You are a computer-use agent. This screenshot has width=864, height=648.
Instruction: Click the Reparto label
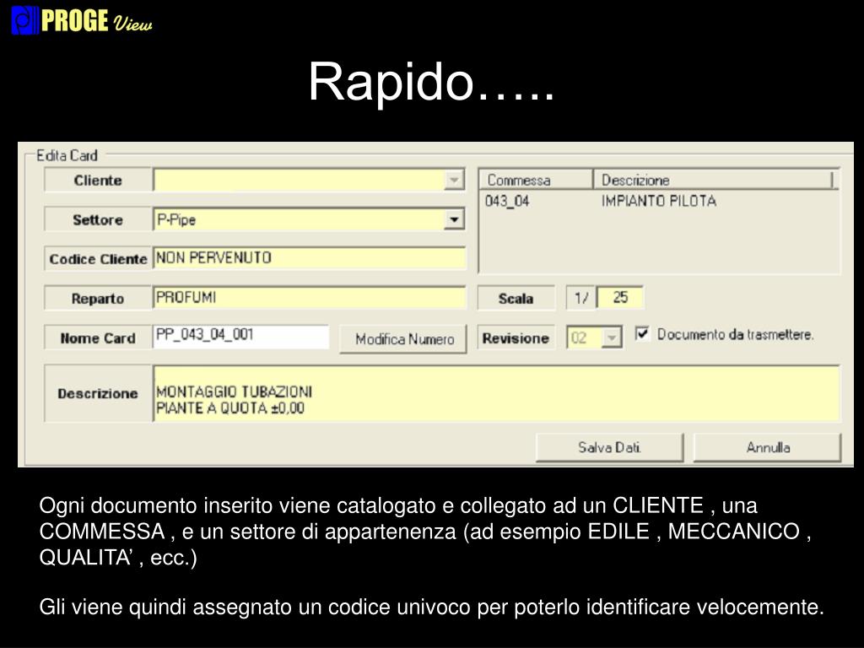(98, 298)
